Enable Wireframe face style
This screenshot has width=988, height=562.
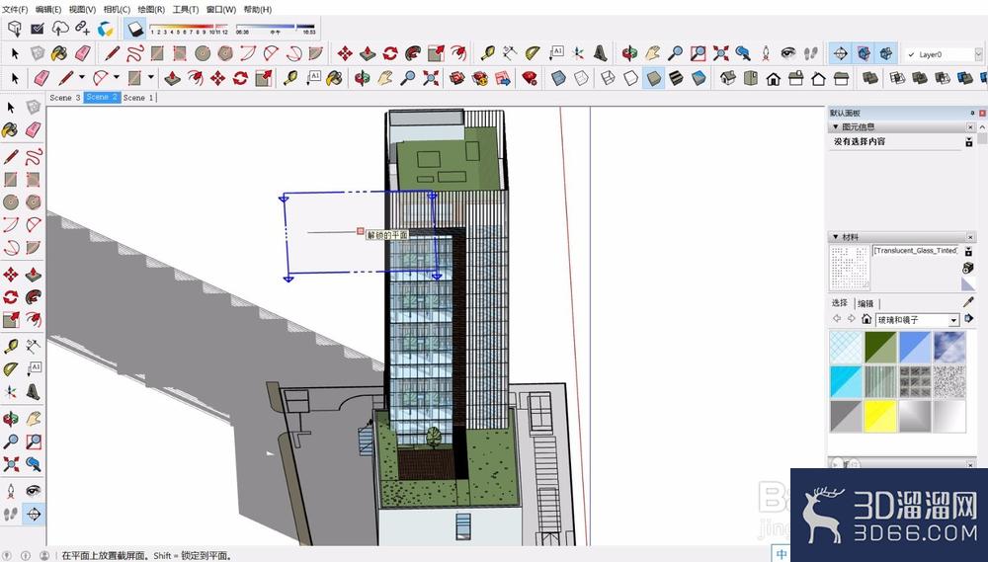[x=608, y=78]
